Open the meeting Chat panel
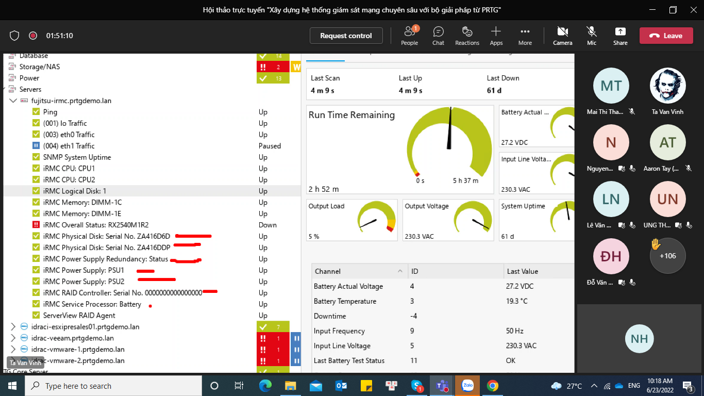This screenshot has height=396, width=704. click(x=439, y=36)
